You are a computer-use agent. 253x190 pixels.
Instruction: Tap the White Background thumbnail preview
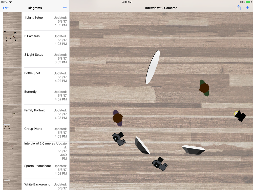coord(12,184)
